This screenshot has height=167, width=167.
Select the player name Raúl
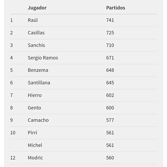point(33,20)
